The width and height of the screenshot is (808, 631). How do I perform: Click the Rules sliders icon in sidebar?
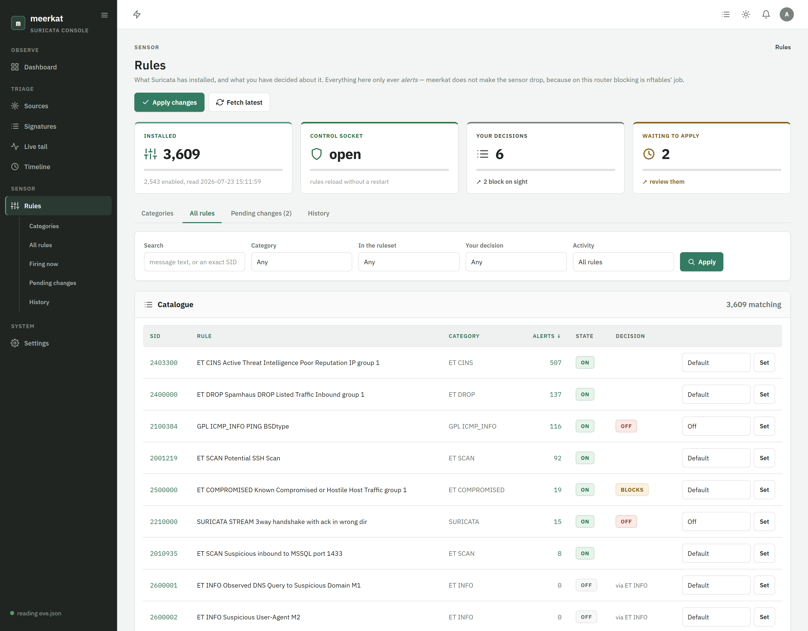pos(15,206)
